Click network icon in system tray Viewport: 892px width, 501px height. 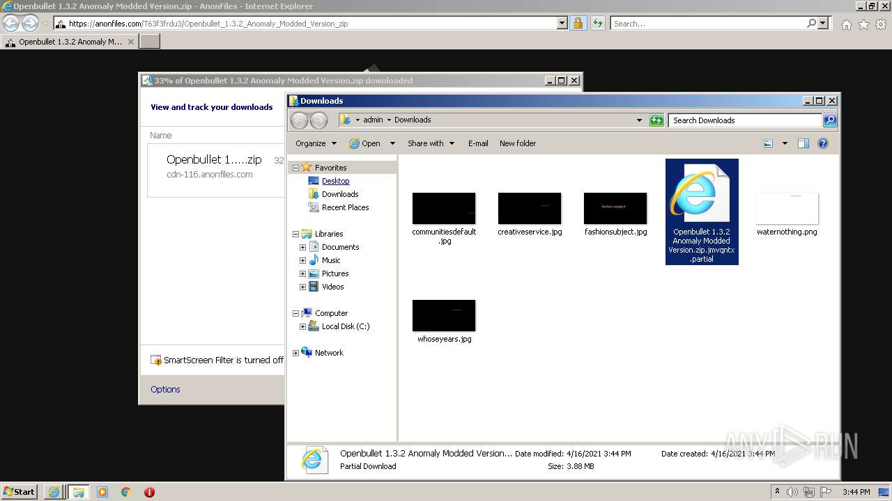click(x=809, y=492)
